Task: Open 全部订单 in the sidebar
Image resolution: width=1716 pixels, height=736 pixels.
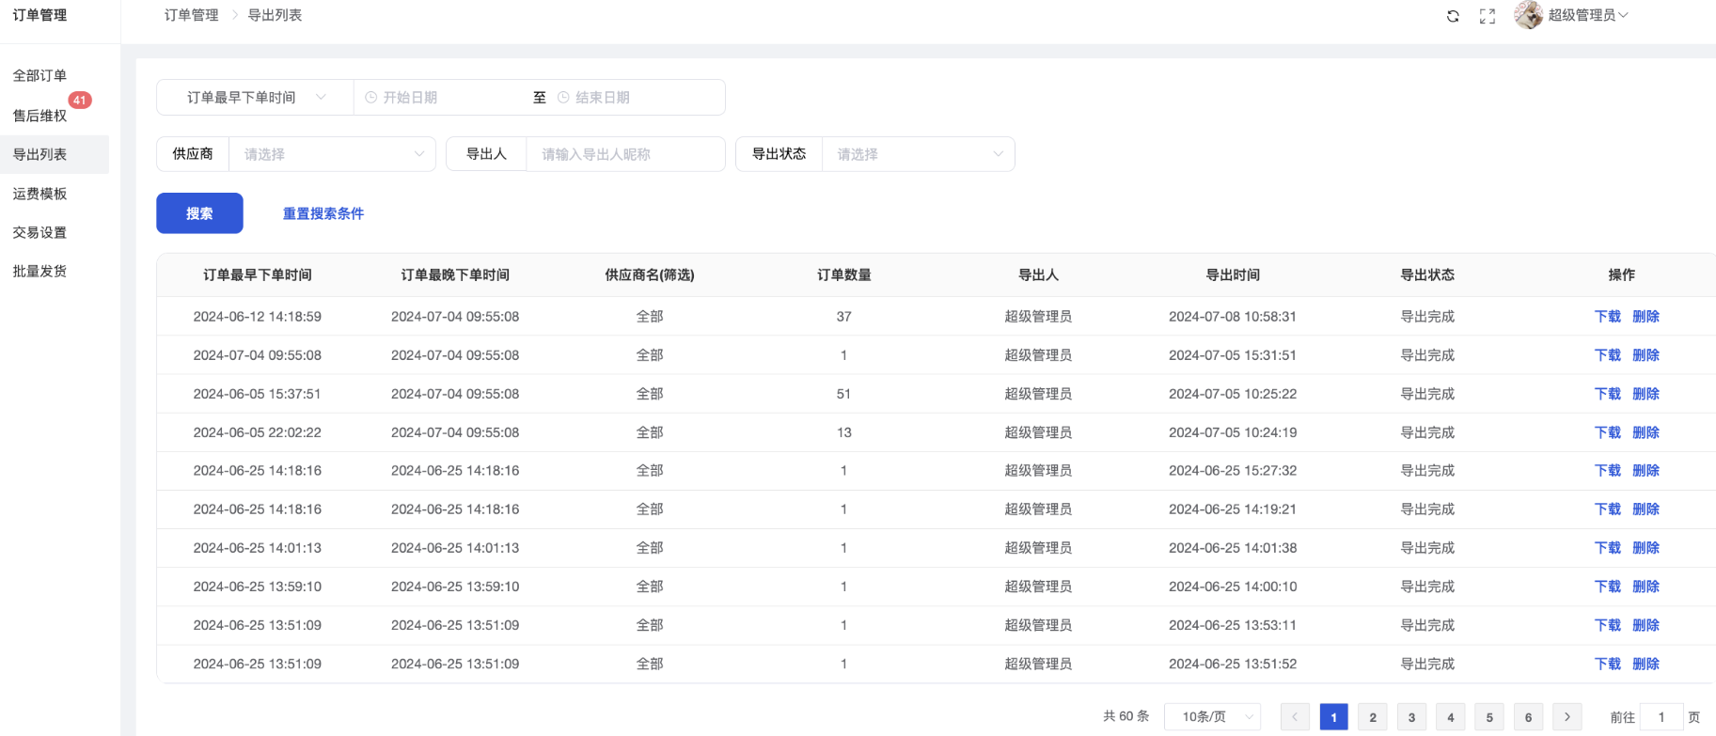Action: (39, 75)
